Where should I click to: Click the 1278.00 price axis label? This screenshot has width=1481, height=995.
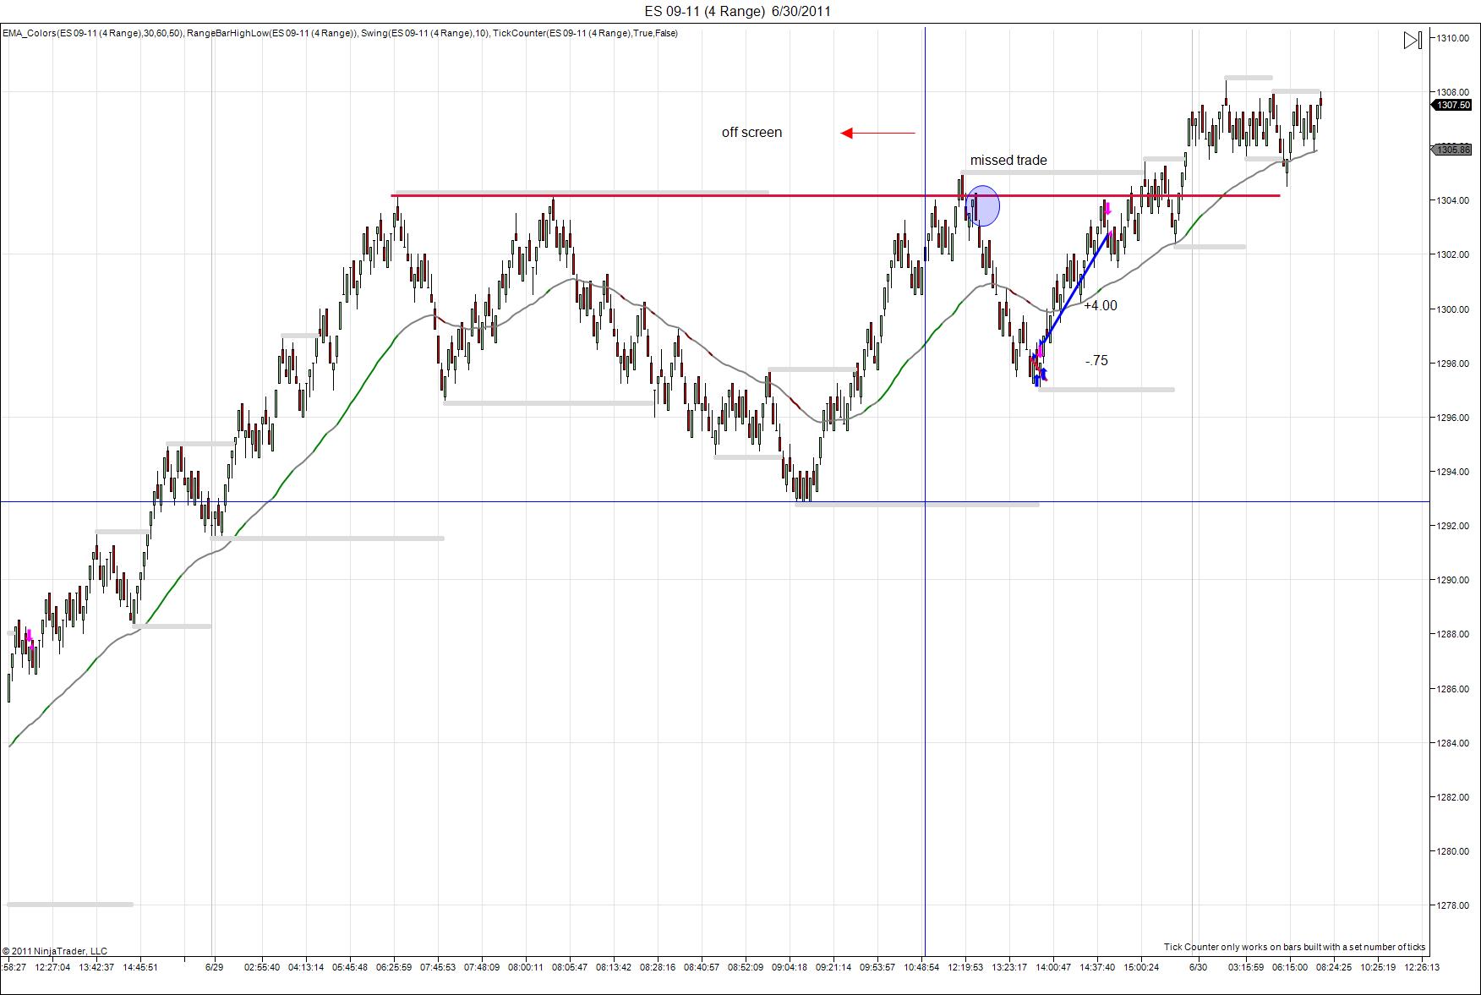pyautogui.click(x=1452, y=905)
